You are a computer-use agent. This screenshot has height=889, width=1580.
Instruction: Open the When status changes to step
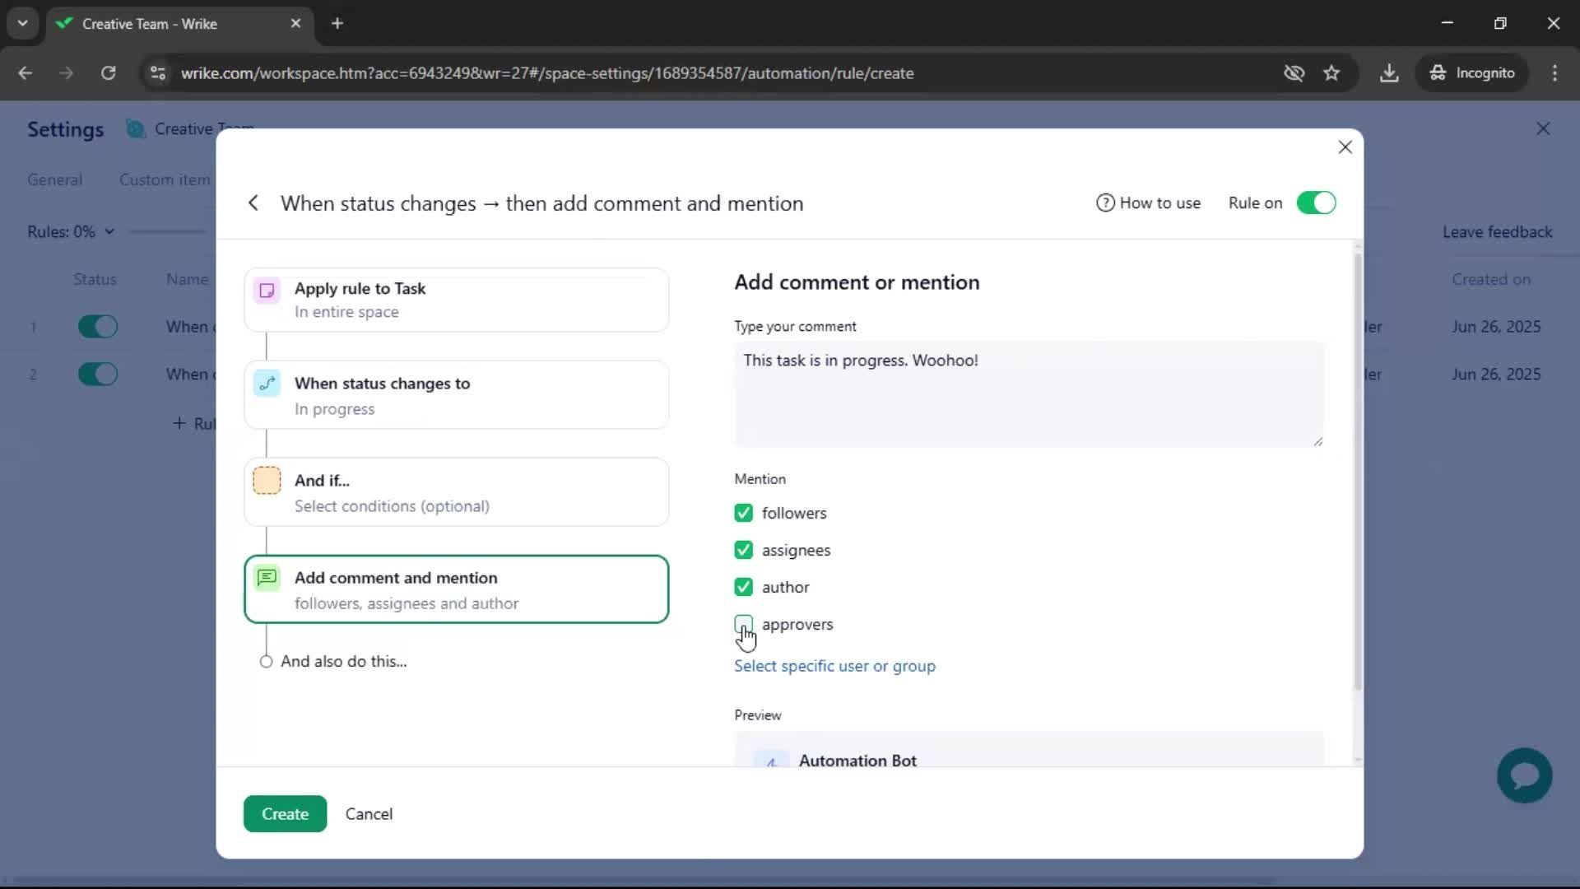click(457, 395)
